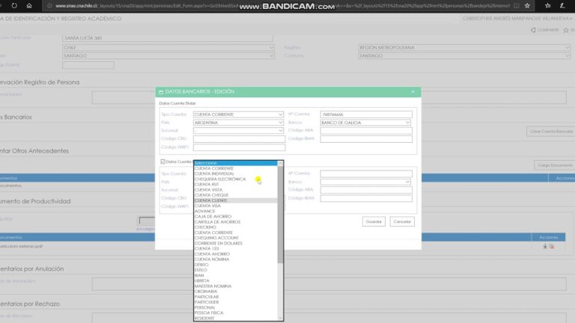The width and height of the screenshot is (575, 323).
Task: Open the REGIÓN METROPOLITANA region dropdown
Action: coord(464,48)
